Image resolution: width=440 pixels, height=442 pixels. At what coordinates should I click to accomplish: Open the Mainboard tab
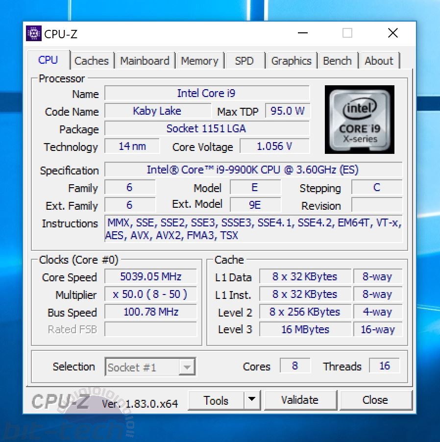(x=145, y=60)
